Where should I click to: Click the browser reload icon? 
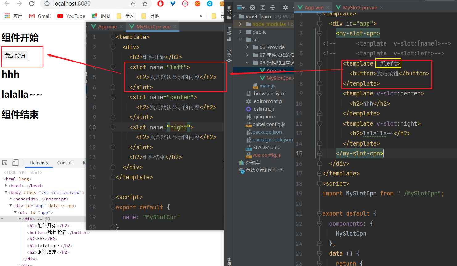pyautogui.click(x=31, y=4)
